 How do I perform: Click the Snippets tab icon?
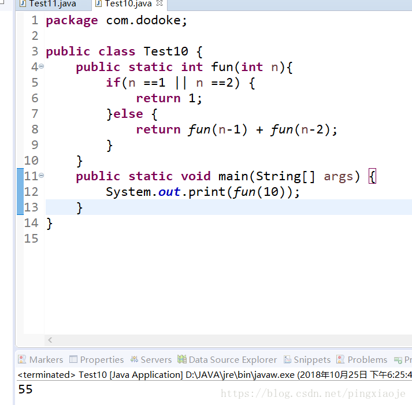point(287,359)
